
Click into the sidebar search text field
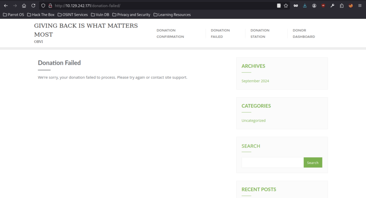(x=272, y=163)
